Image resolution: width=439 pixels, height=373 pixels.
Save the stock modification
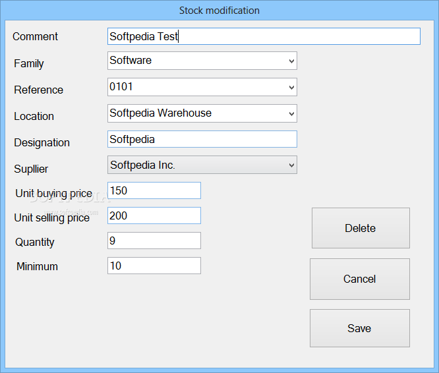tap(360, 328)
